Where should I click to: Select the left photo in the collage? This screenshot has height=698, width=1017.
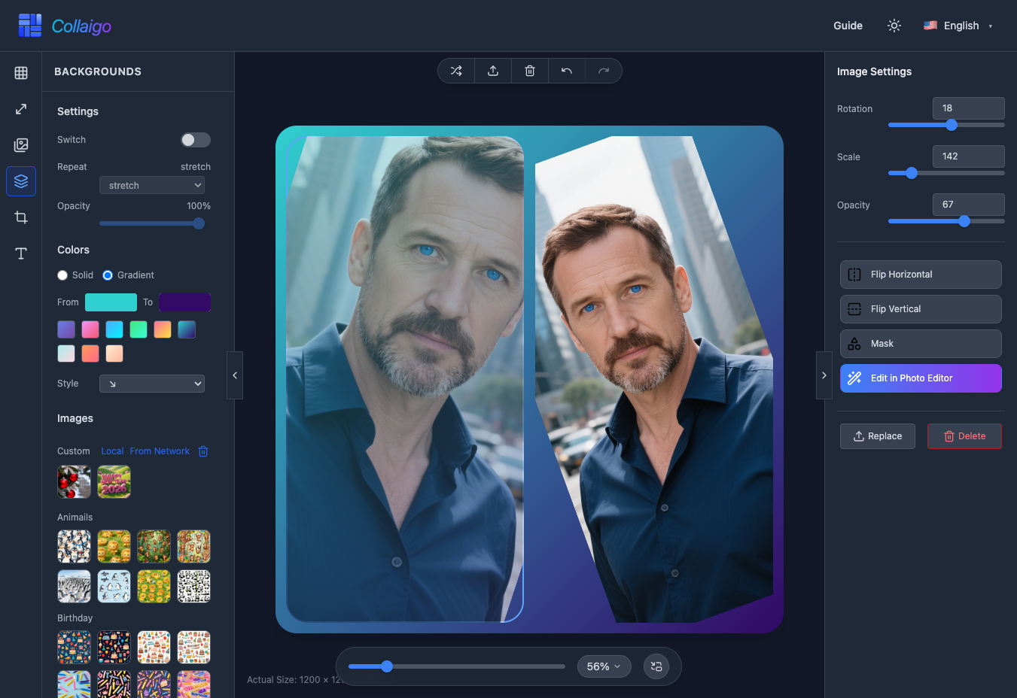pos(405,379)
